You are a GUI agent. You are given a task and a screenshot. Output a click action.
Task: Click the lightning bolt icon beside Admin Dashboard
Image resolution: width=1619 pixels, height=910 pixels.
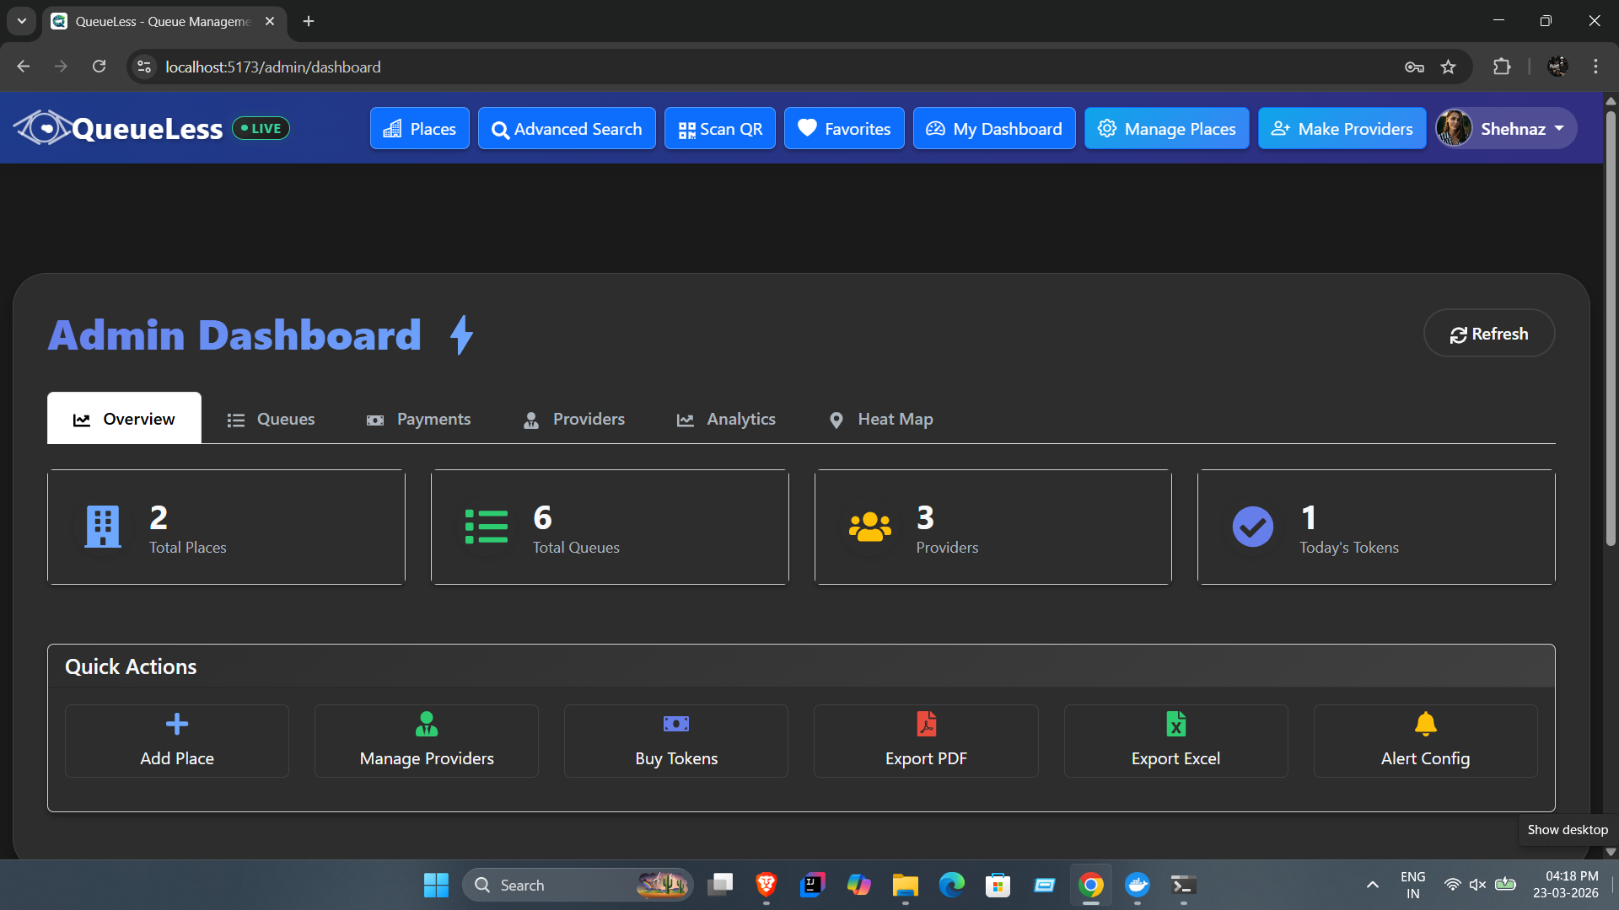pos(461,335)
